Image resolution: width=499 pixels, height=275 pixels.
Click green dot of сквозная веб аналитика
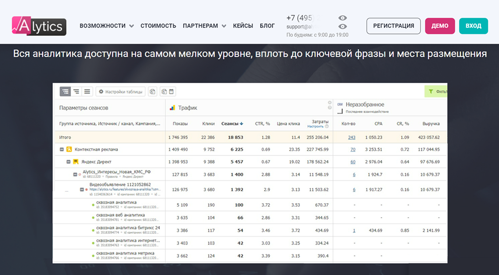pos(93,218)
